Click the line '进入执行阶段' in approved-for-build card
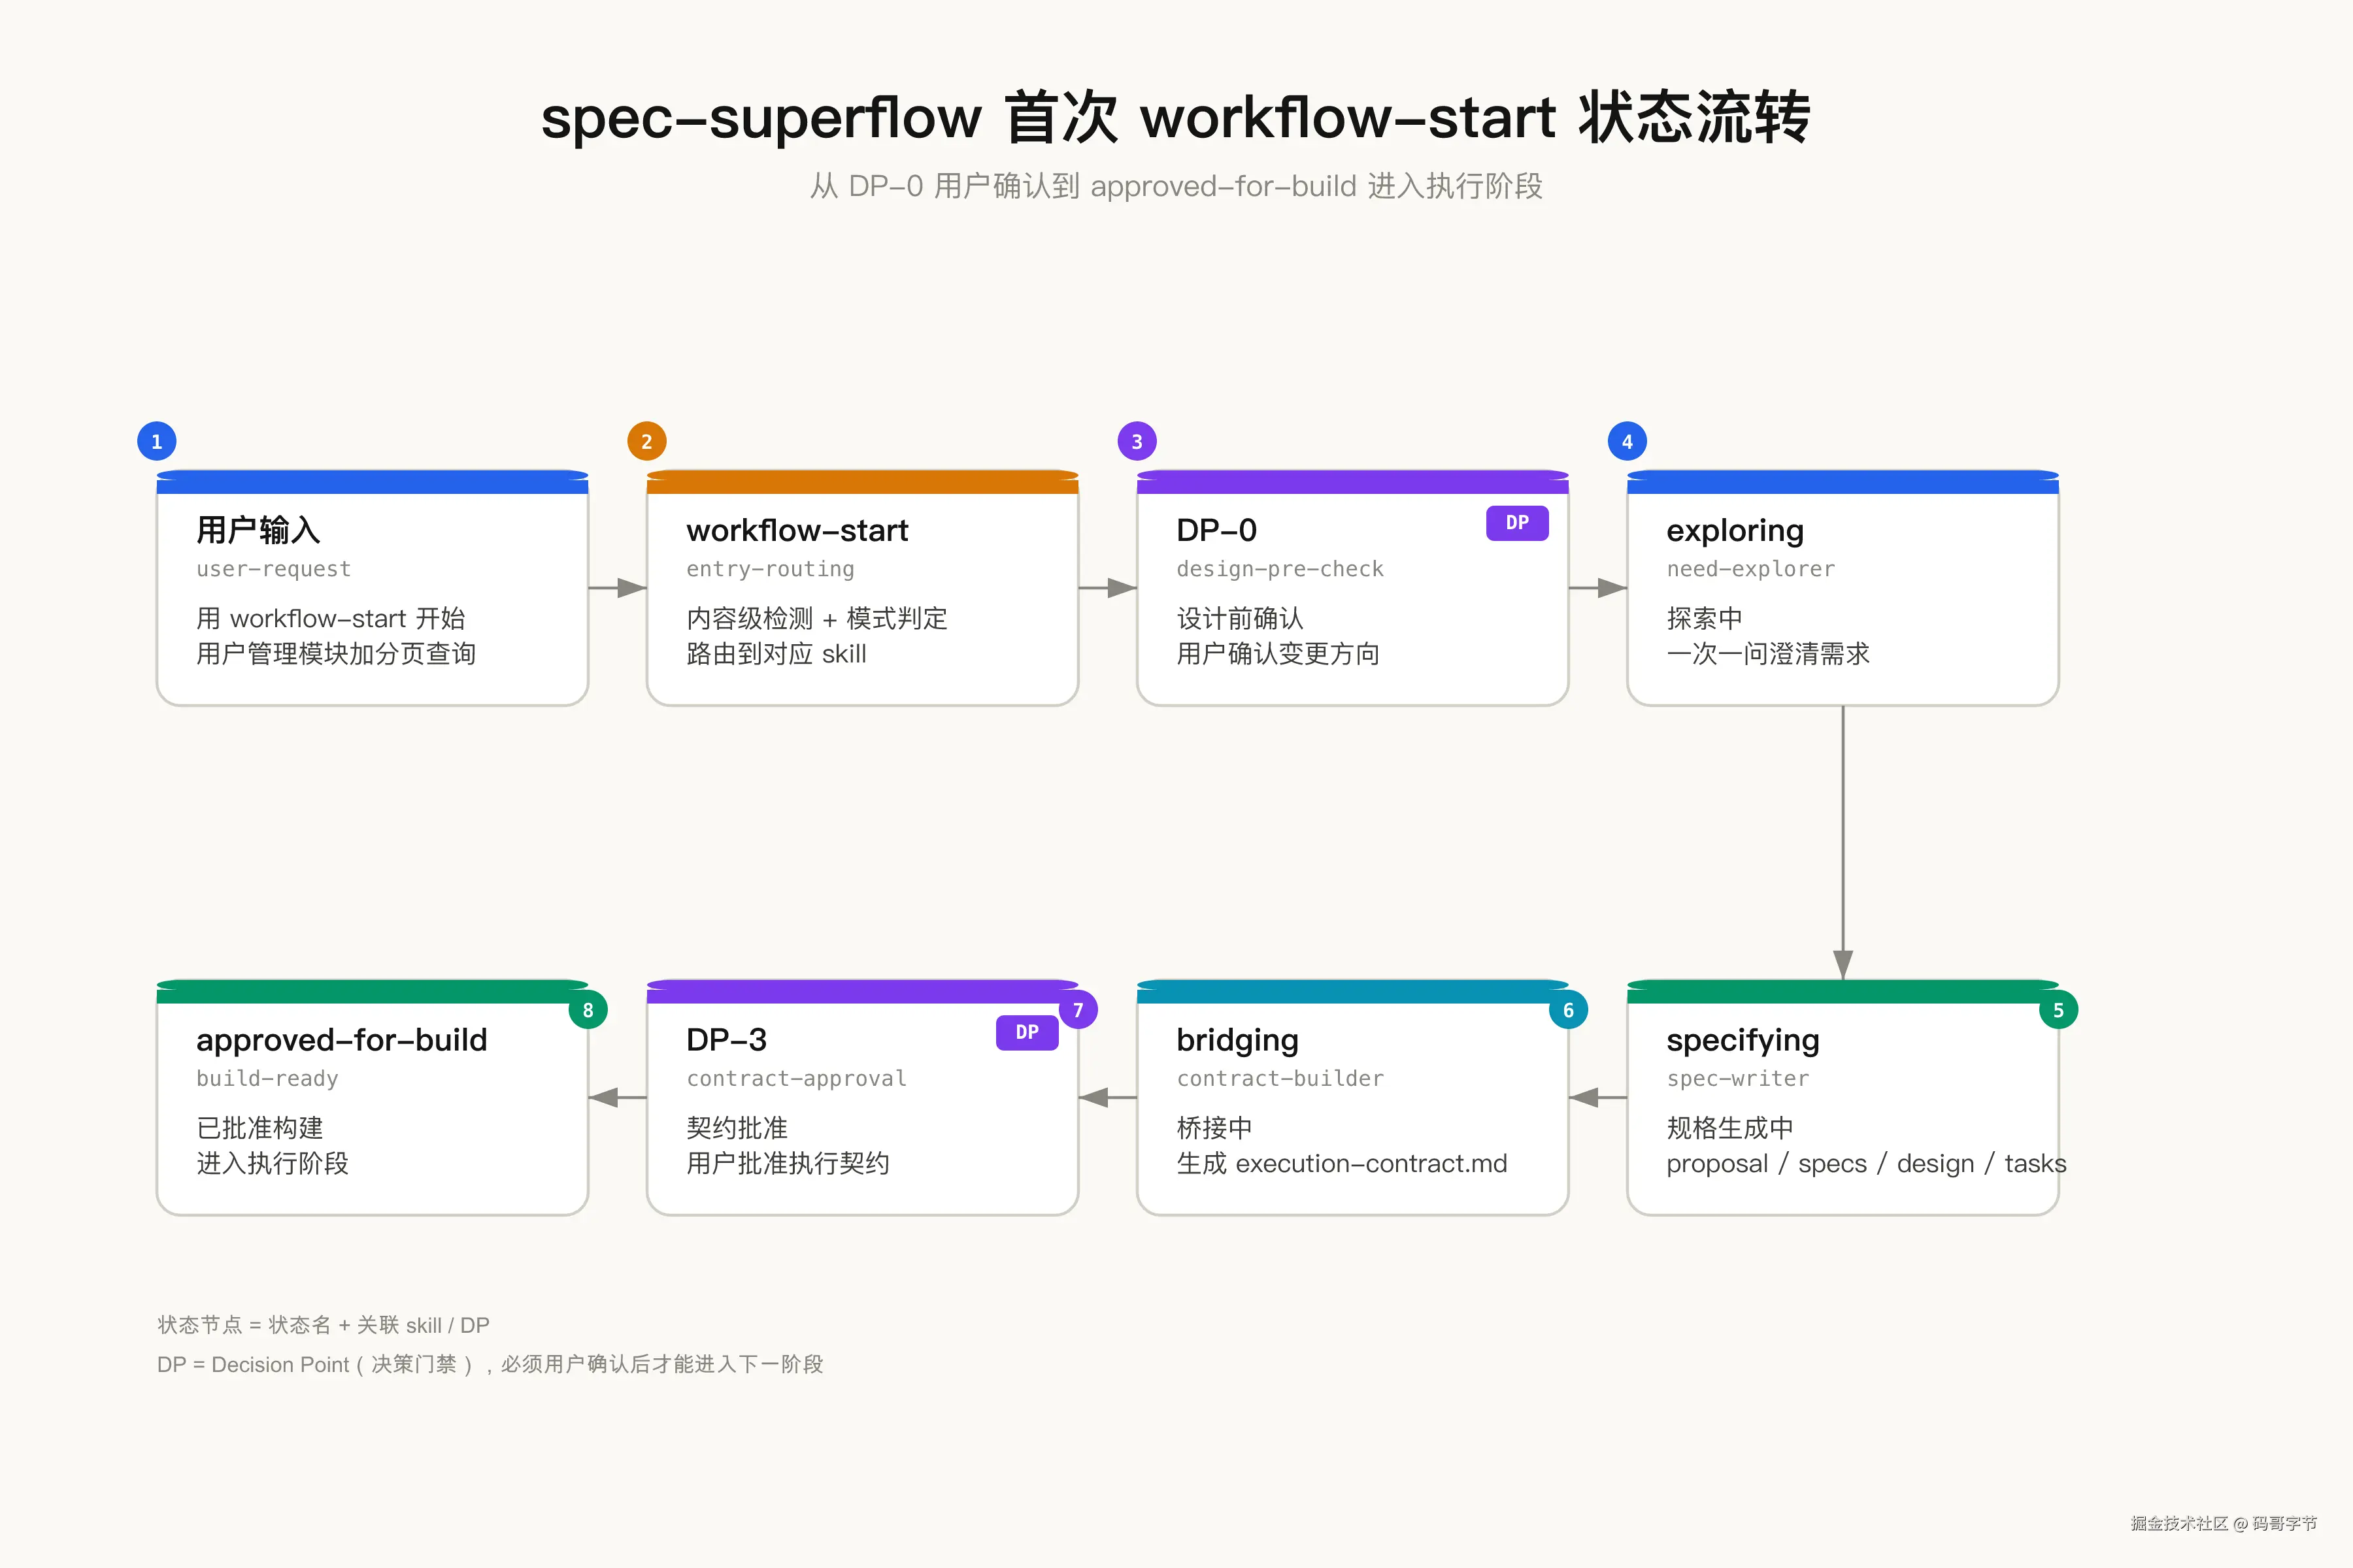2353x1568 pixels. coord(272,1163)
